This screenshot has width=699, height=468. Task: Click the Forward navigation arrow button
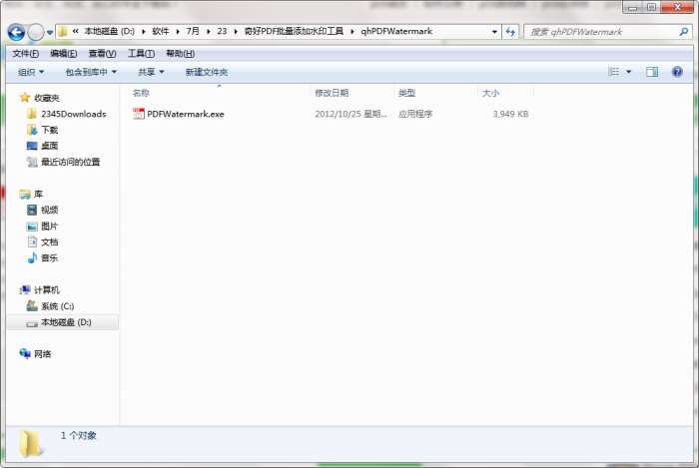tap(36, 32)
